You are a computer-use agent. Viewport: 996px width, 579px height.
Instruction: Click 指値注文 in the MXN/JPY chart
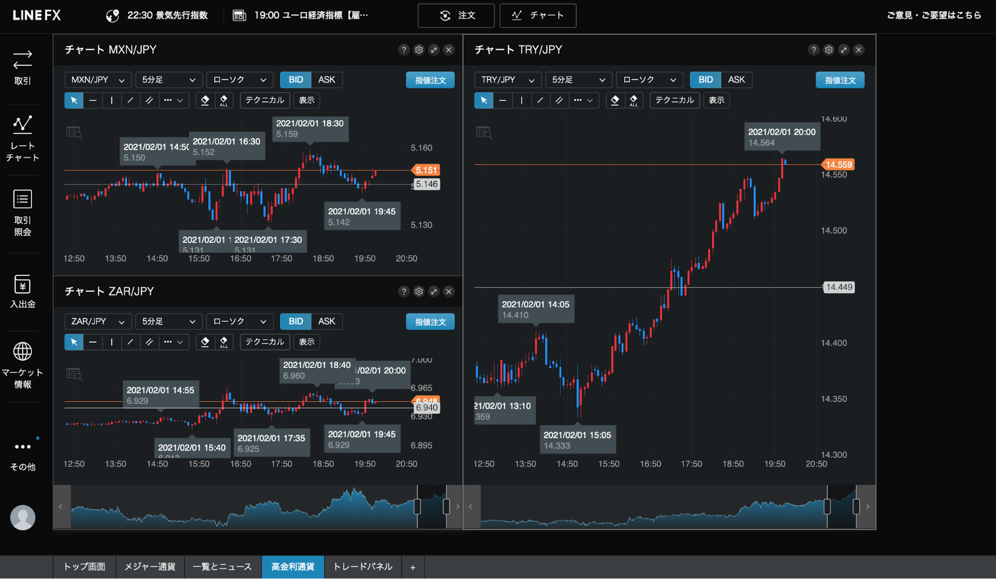pyautogui.click(x=430, y=80)
